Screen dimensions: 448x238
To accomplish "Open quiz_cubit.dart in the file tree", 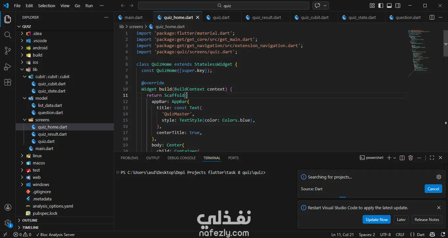I will [52, 84].
